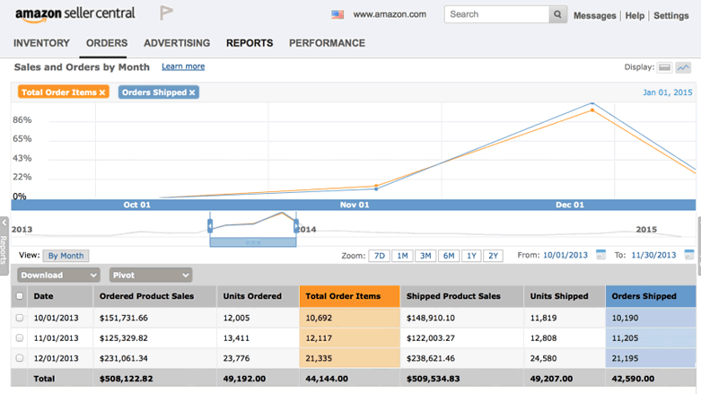Open the Messages link
The width and height of the screenshot is (701, 394).
594,15
